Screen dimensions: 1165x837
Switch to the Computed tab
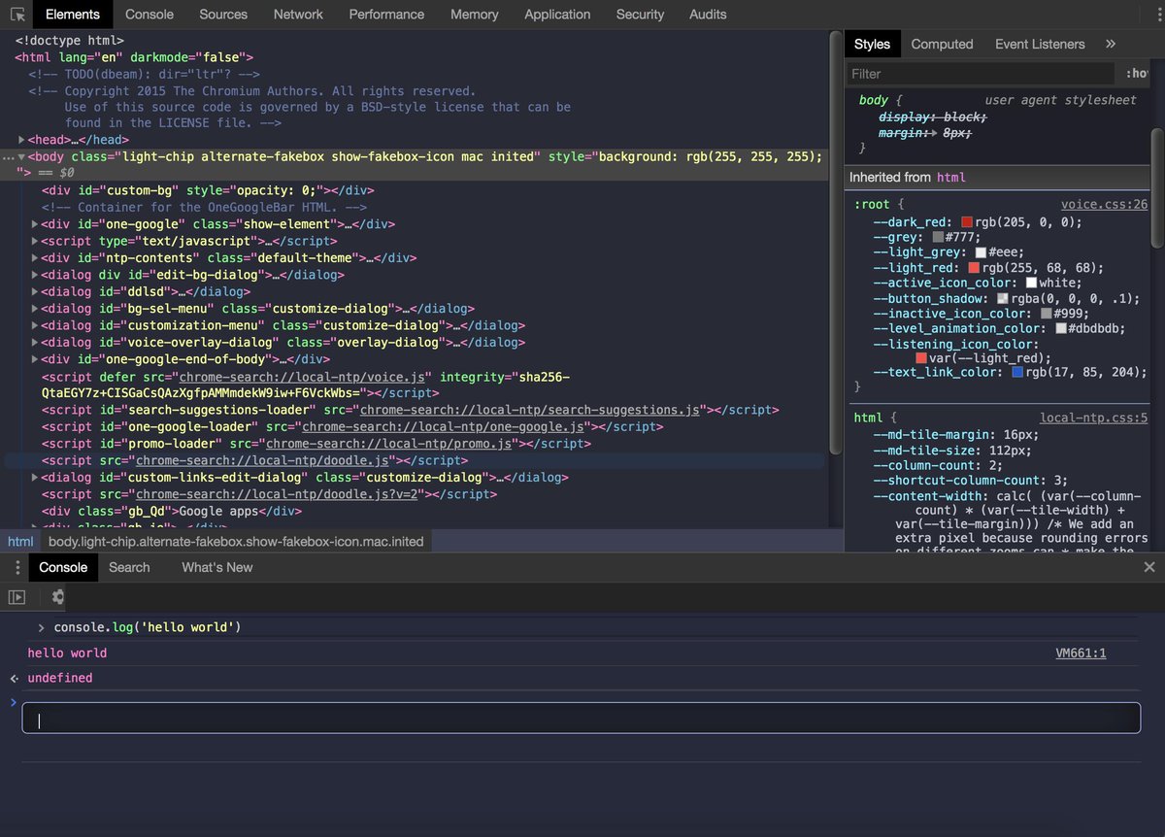942,44
